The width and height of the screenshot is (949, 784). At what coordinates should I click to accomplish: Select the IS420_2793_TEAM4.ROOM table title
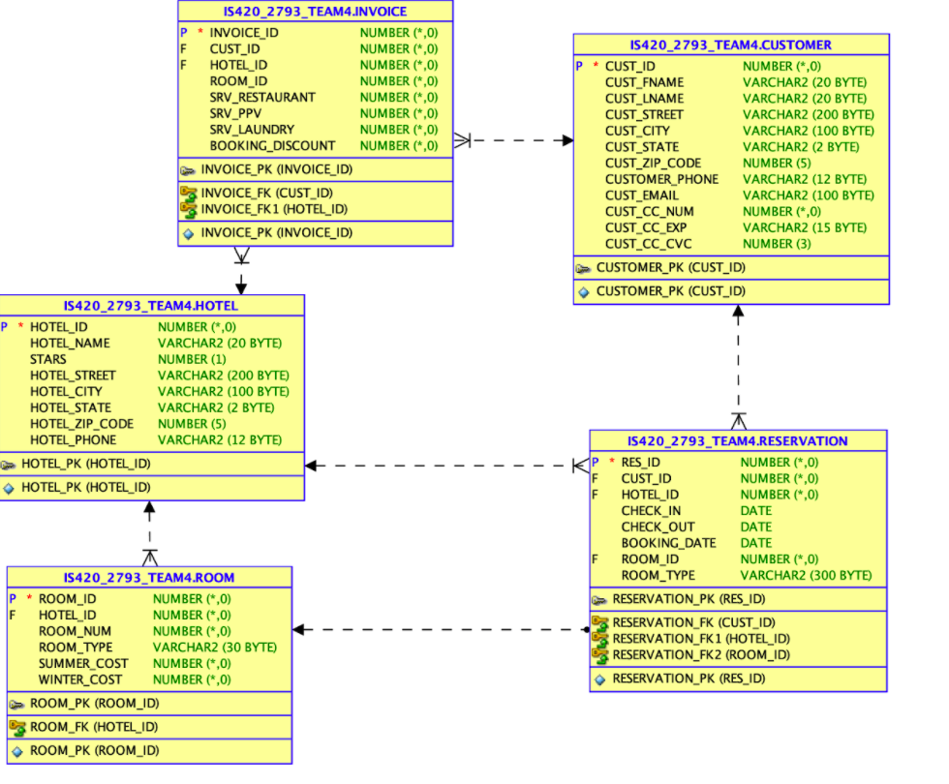click(149, 577)
